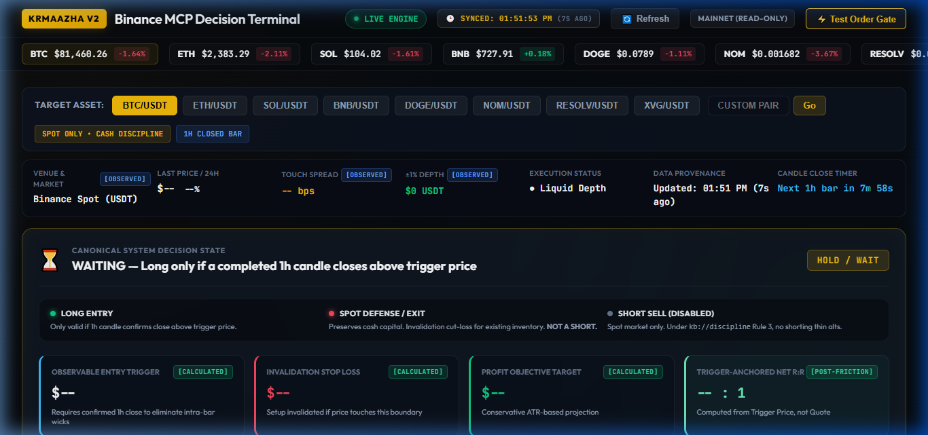Click the Test Order Gate button
Screen dimensions: 928x435
pos(856,19)
